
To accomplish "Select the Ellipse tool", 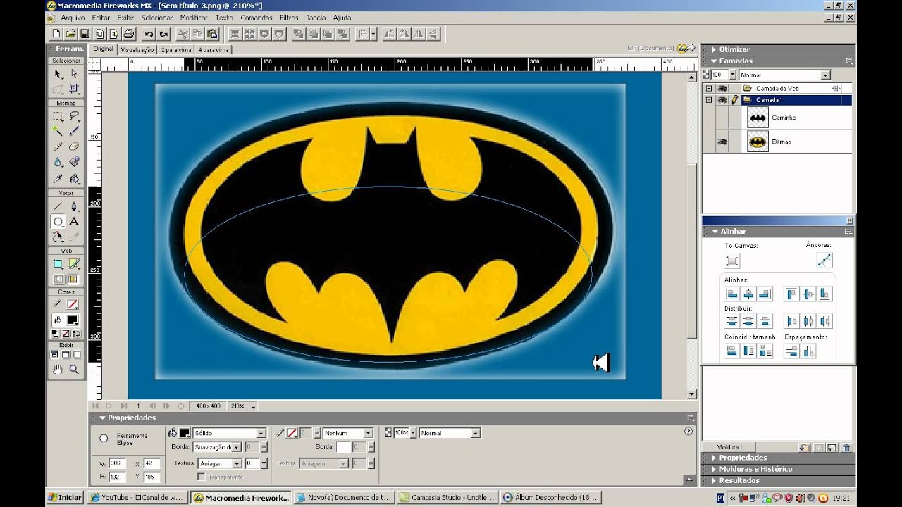I will (x=58, y=221).
